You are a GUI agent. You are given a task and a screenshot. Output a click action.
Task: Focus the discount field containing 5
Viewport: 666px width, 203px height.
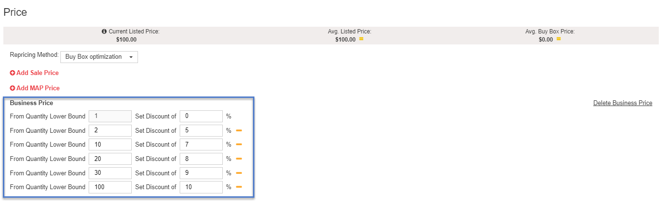click(x=201, y=130)
